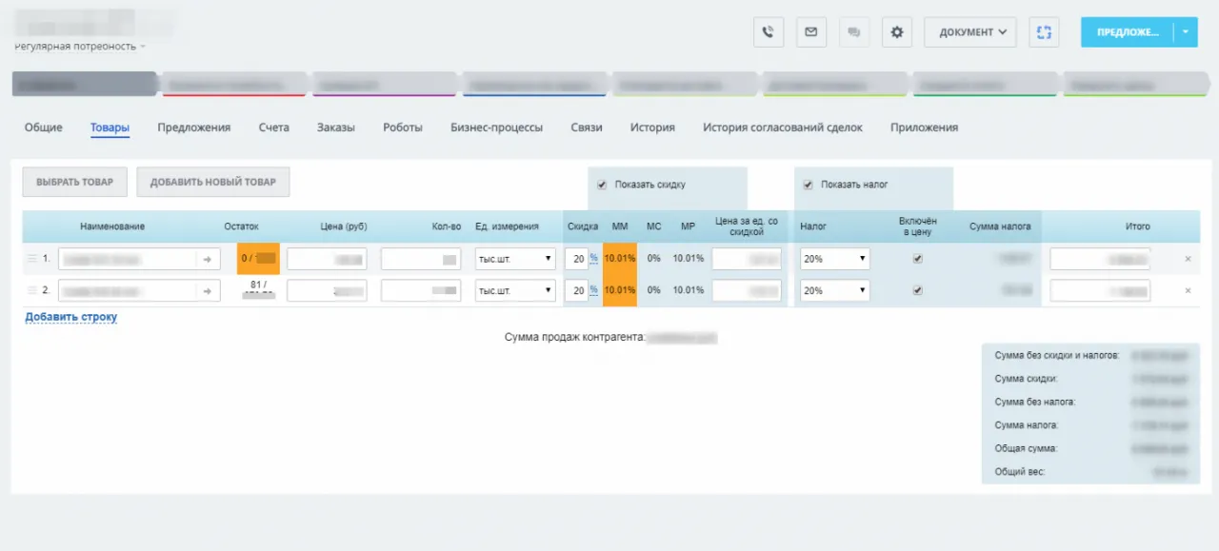Viewport: 1219px width, 551px height.
Task: Toggle the 'Показать налог' checkbox
Action: click(808, 185)
